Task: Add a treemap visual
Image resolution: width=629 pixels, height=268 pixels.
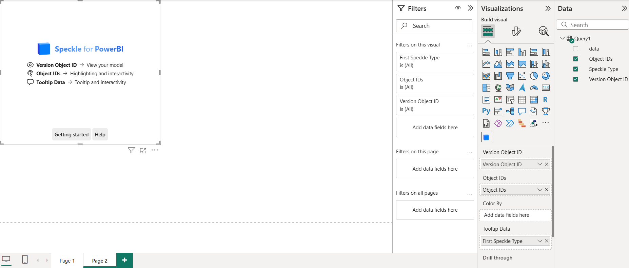Action: (x=486, y=88)
